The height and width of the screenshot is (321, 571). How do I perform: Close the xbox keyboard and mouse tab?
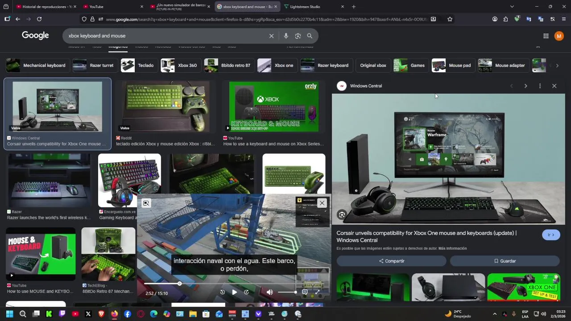click(x=275, y=7)
